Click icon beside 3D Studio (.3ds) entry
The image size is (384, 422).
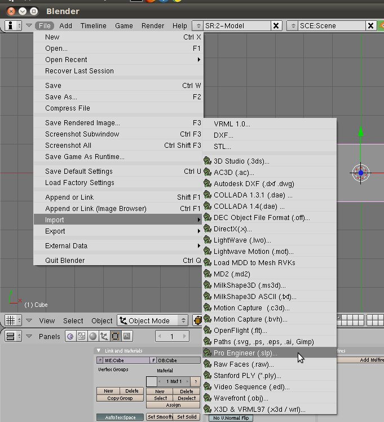pyautogui.click(x=208, y=161)
